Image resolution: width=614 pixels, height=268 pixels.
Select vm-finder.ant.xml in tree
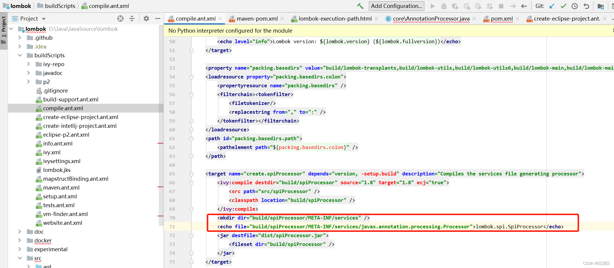(66, 214)
